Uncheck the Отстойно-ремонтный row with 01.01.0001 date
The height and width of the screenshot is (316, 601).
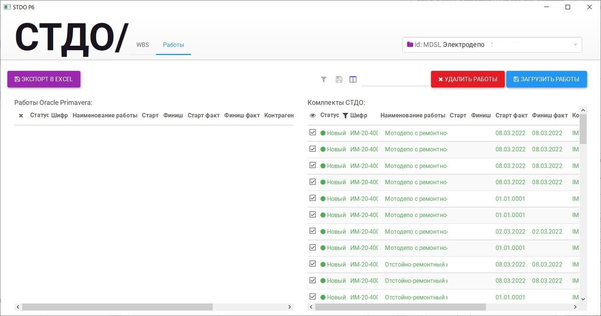(x=313, y=297)
